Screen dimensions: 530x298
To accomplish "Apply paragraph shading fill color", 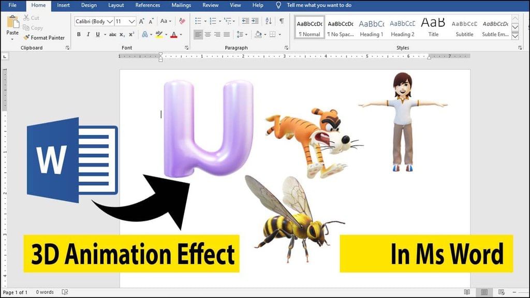I will [x=258, y=35].
